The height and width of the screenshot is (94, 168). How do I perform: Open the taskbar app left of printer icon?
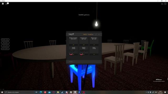[66, 92]
